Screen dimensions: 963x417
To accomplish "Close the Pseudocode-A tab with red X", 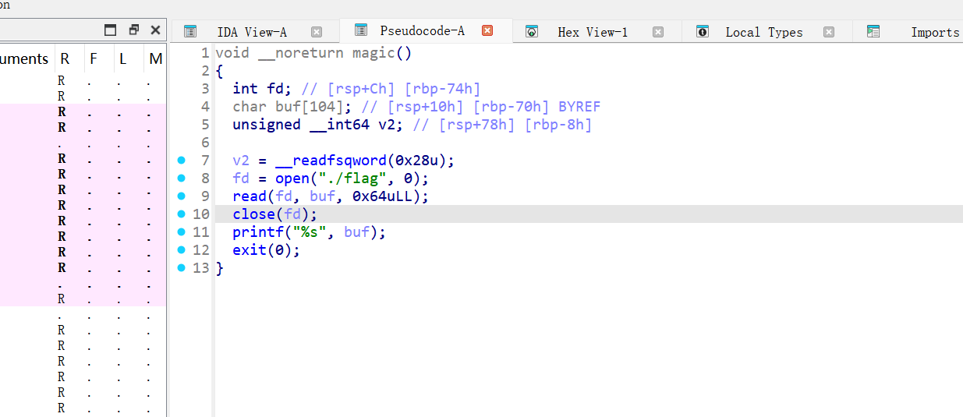I will point(487,30).
